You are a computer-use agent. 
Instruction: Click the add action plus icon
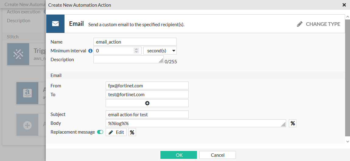(x=27, y=125)
